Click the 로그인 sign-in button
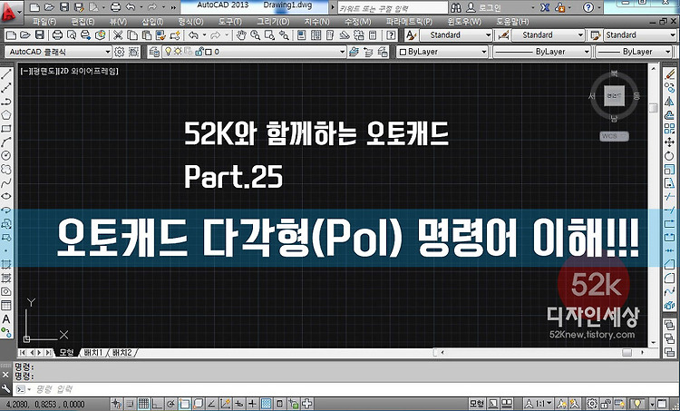Viewport: 680px width, 411px height. (x=485, y=8)
